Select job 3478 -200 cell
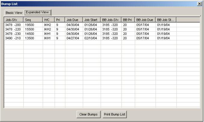 [x=14, y=25]
